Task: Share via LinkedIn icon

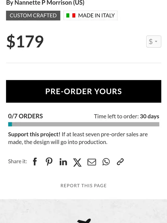Action: pyautogui.click(x=63, y=162)
